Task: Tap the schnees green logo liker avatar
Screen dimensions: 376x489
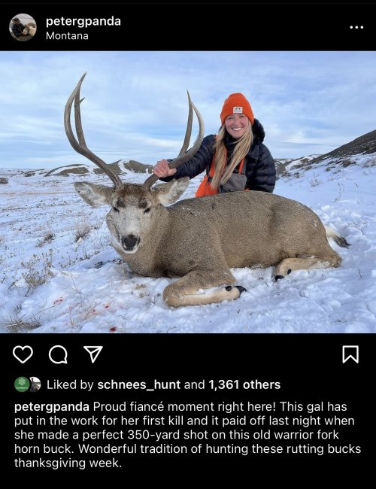Action: click(x=21, y=384)
